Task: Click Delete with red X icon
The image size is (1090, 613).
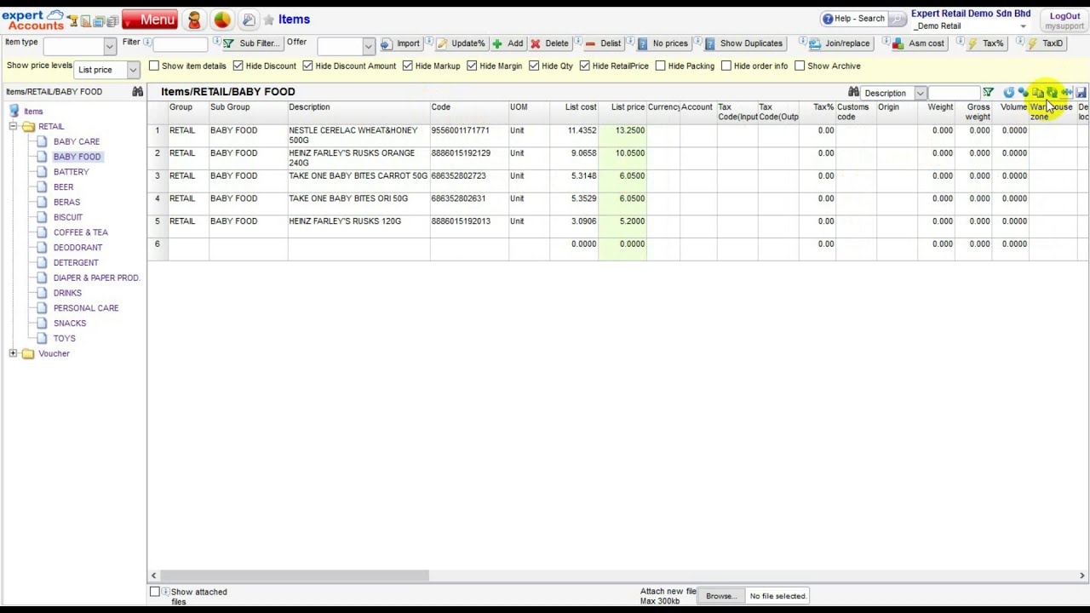Action: 549,43
